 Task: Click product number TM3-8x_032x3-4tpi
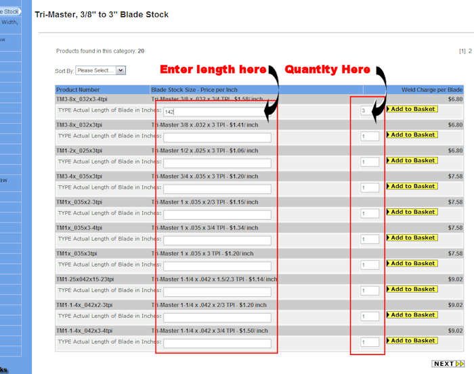82,99
